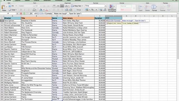
Task: Click the Decrease Indent icon
Action: [x=67, y=10]
